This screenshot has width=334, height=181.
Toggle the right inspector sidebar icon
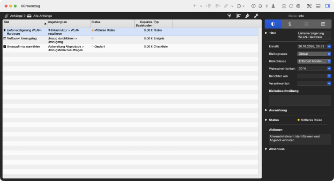(327, 6)
